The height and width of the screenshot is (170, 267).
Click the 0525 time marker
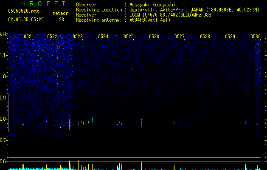click(129, 36)
